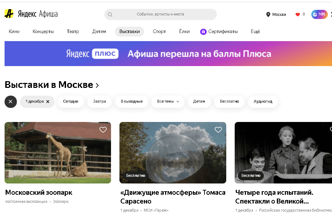This screenshot has height=213, width=332.
Task: Click the purple gift Сертификаты icon
Action: [203, 32]
